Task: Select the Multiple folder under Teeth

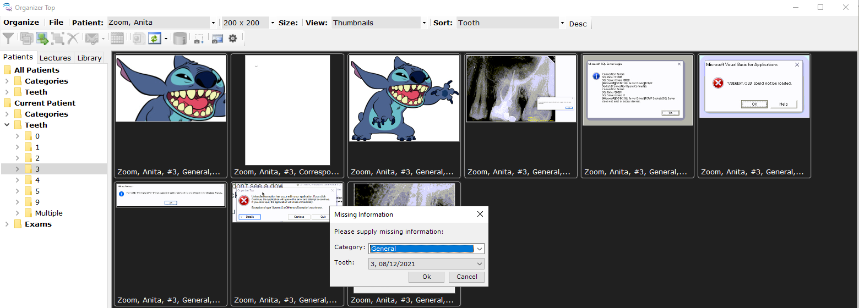Action: pyautogui.click(x=48, y=213)
